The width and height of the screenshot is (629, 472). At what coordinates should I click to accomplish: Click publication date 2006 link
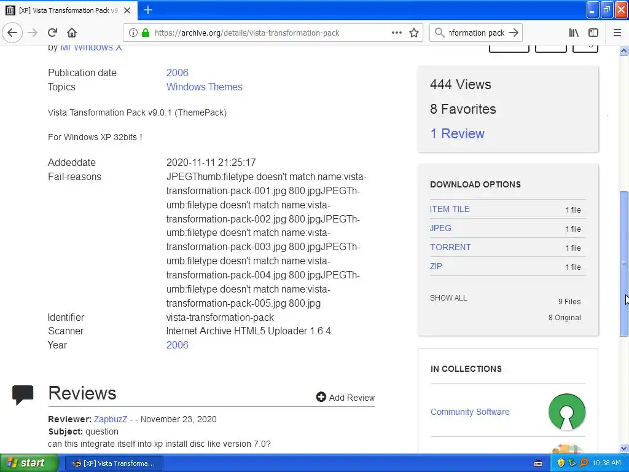[178, 73]
